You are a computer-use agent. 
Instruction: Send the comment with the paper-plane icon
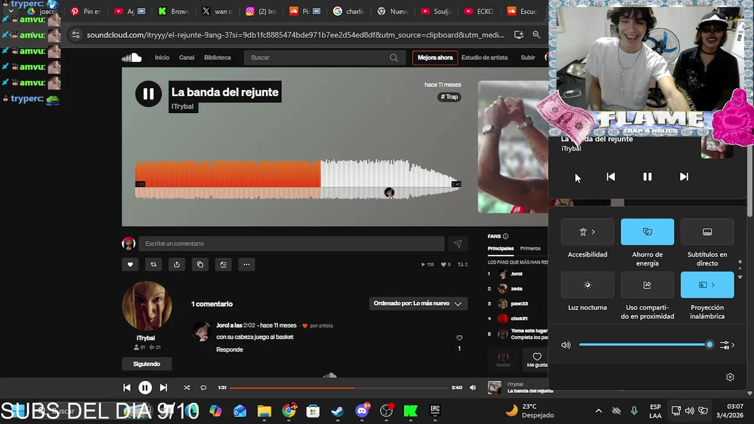pyautogui.click(x=458, y=244)
